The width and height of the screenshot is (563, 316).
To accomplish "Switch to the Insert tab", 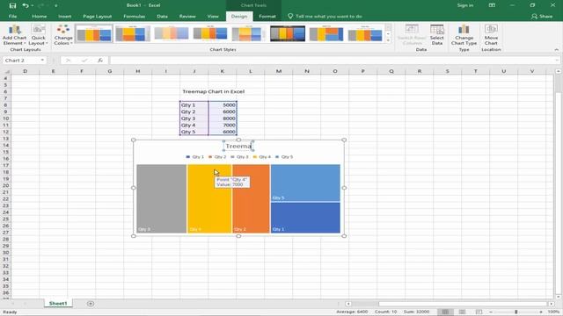I will [64, 16].
